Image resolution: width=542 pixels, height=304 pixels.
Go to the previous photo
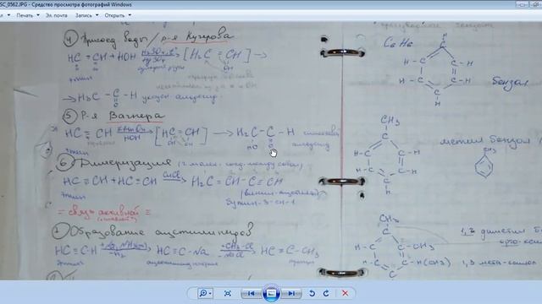(x=252, y=293)
